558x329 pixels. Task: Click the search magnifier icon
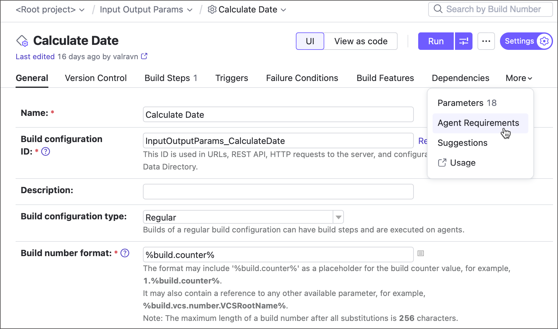pos(438,9)
